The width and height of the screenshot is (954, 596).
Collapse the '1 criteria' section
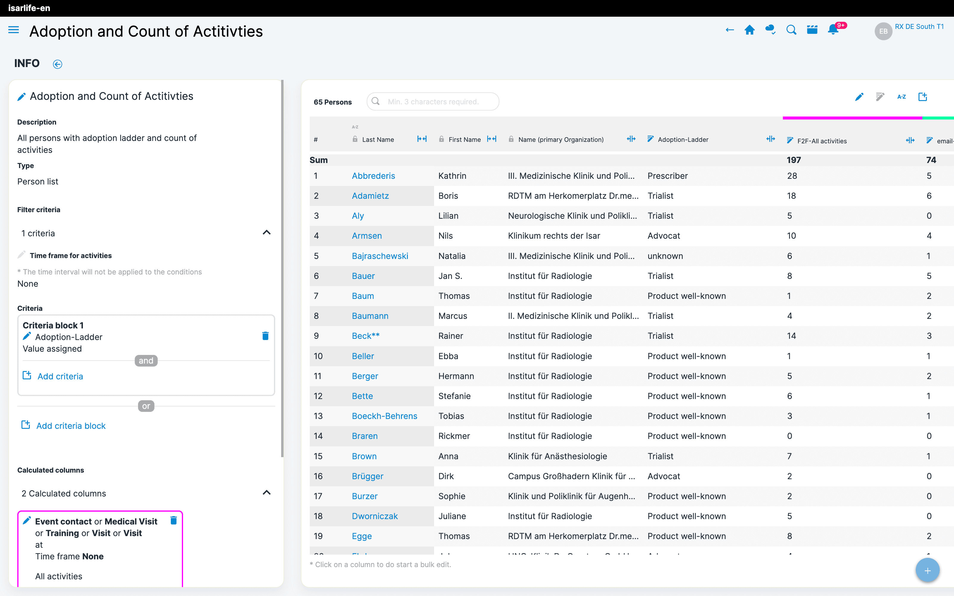tap(267, 233)
